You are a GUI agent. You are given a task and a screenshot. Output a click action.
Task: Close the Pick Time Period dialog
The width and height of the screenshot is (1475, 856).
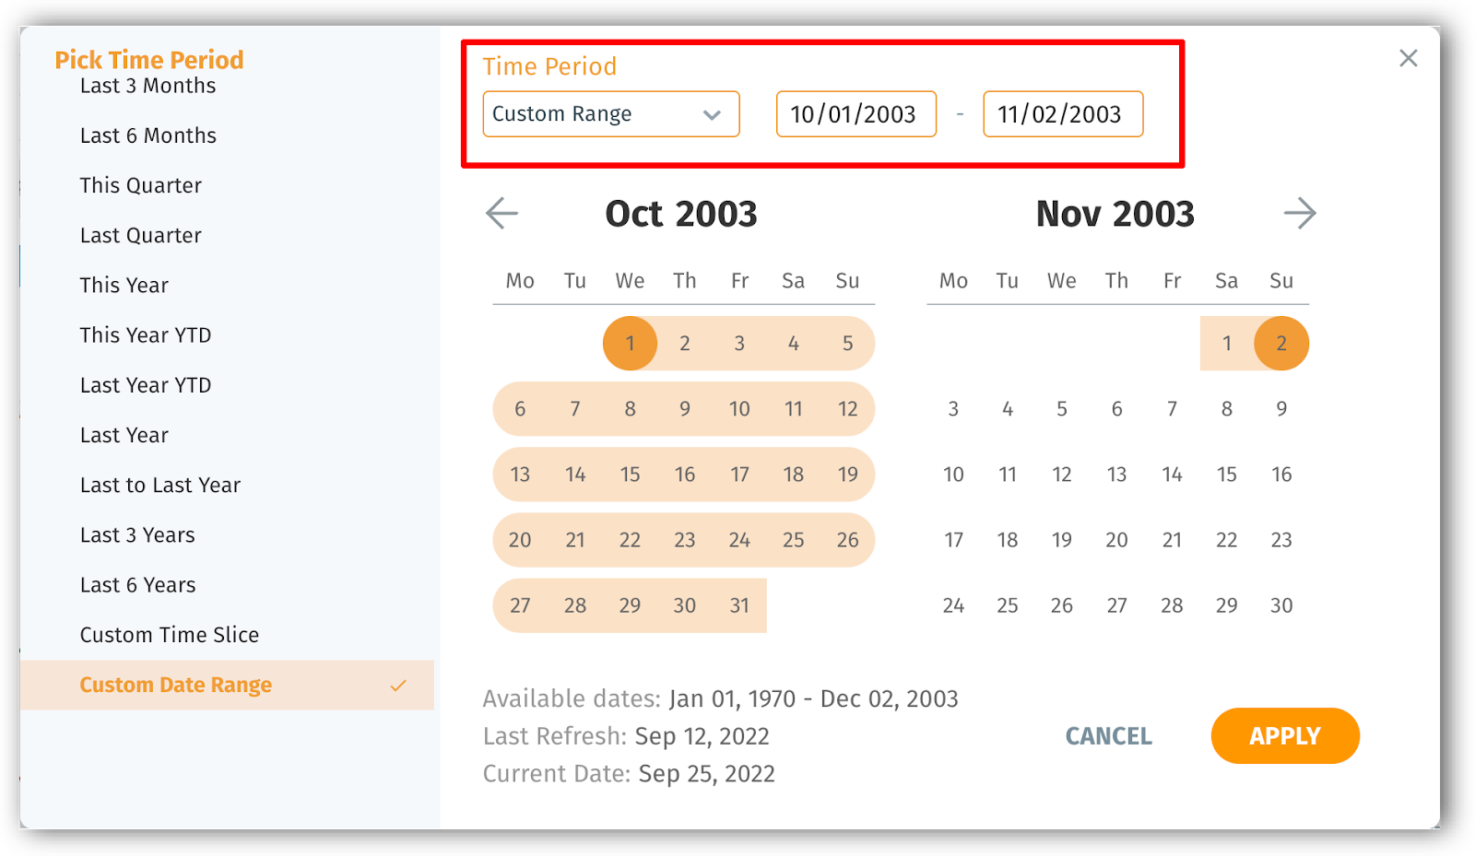pyautogui.click(x=1408, y=57)
